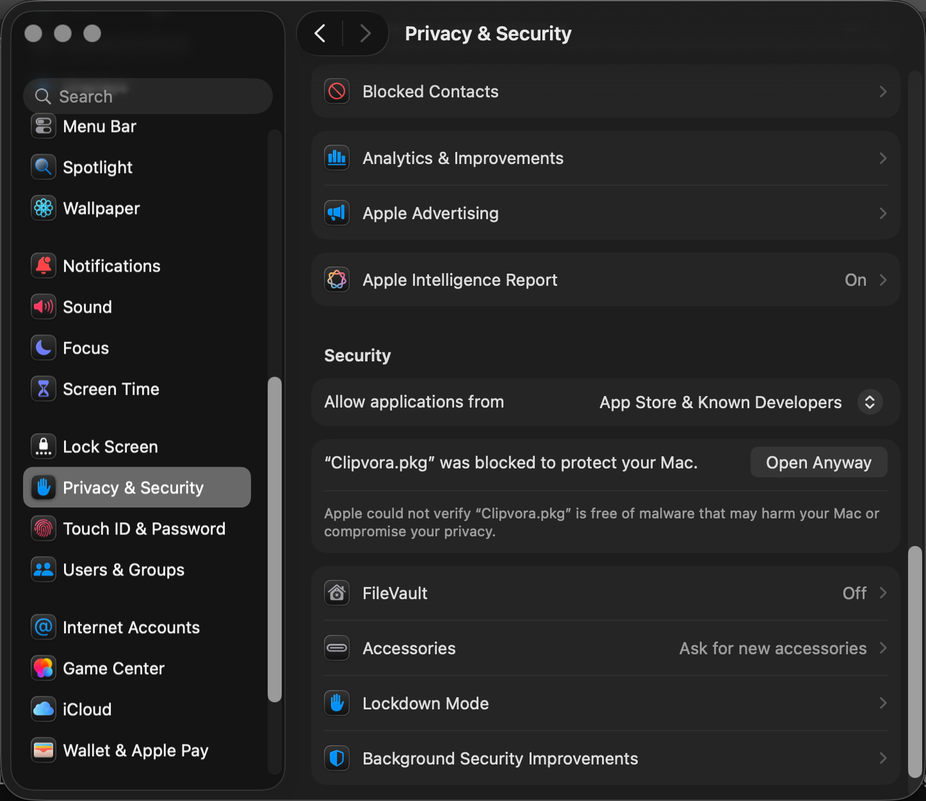Click the sidebar vertical scrollbar thumb
The width and height of the screenshot is (926, 801).
pos(275,540)
